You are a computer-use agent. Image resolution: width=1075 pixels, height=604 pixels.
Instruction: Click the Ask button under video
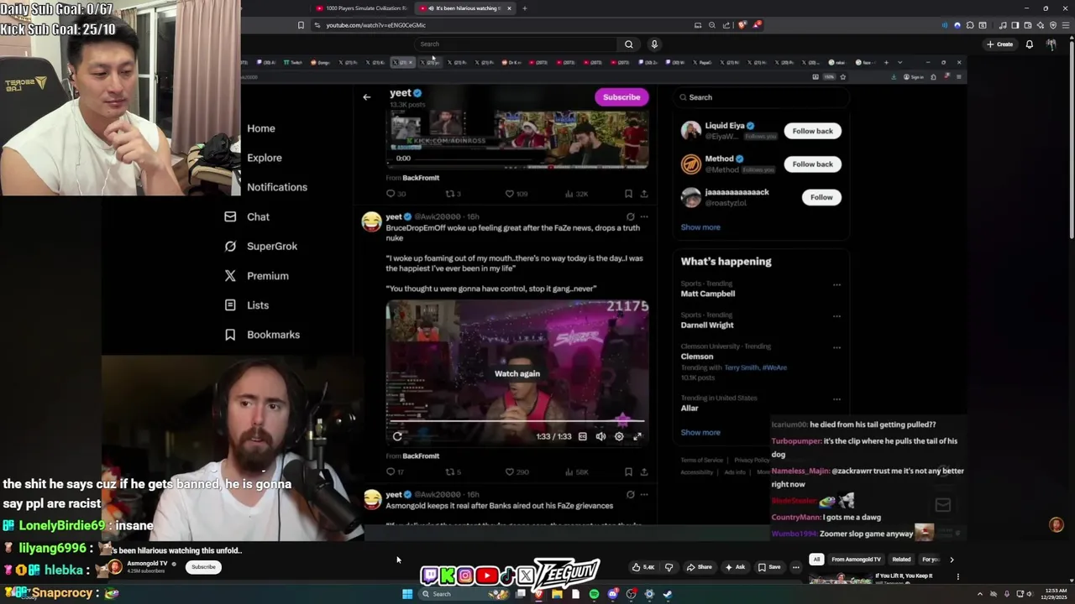pyautogui.click(x=735, y=567)
